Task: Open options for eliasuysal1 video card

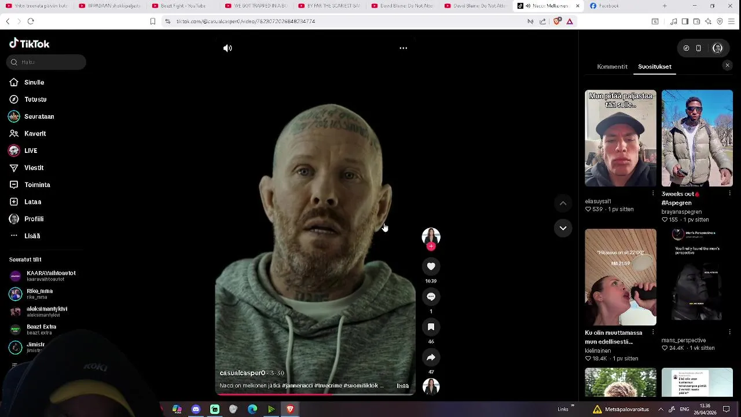Action: tap(653, 193)
